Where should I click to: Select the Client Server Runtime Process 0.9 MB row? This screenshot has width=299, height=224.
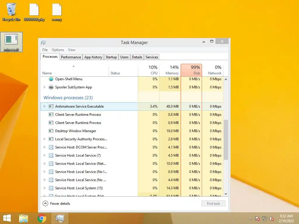click(x=132, y=123)
